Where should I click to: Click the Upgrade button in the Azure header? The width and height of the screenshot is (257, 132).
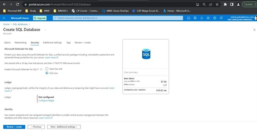[40, 18]
